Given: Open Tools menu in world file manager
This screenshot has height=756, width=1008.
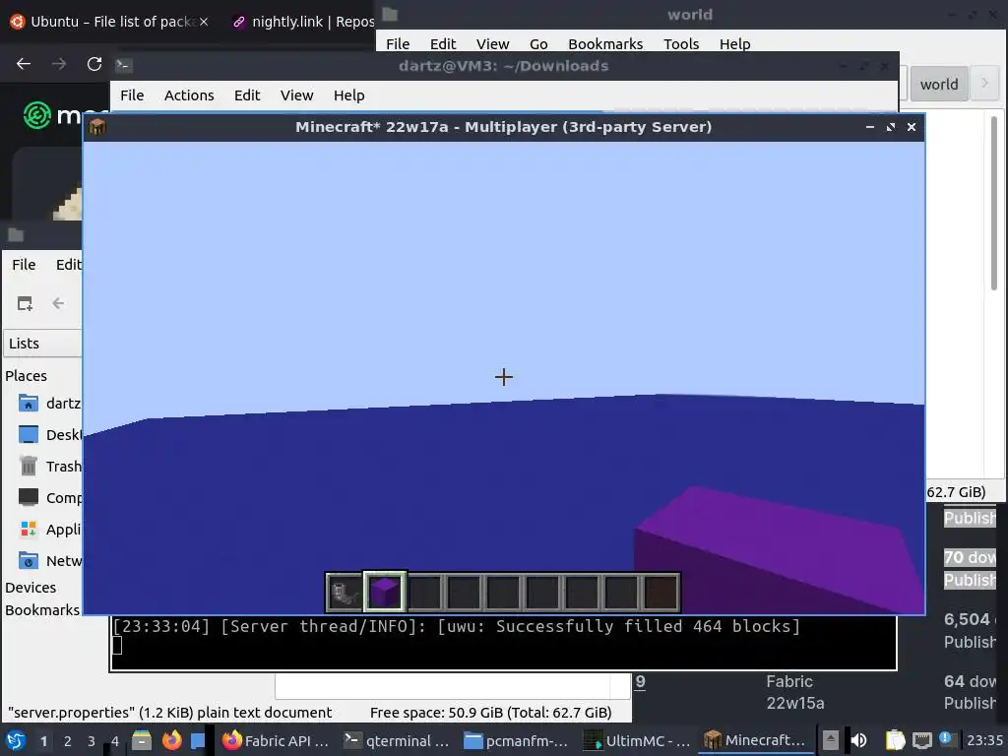Looking at the screenshot, I should (x=681, y=43).
